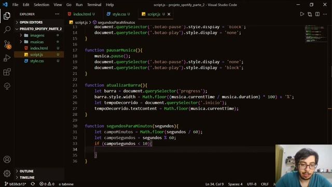
Task: Open Explorer Views and More Actions ellipsis
Action: coord(57,14)
